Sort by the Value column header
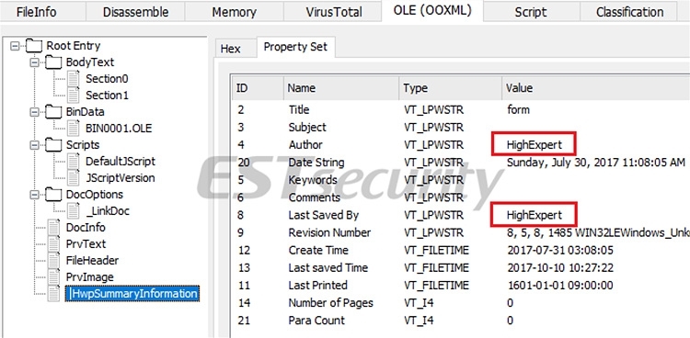This screenshot has width=690, height=338. 596,88
